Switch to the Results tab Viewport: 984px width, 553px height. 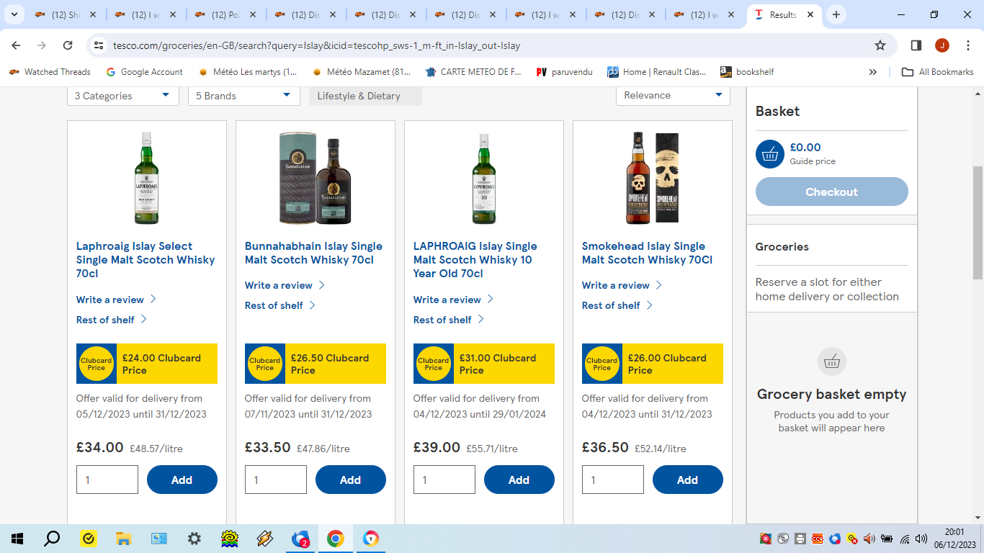(781, 14)
